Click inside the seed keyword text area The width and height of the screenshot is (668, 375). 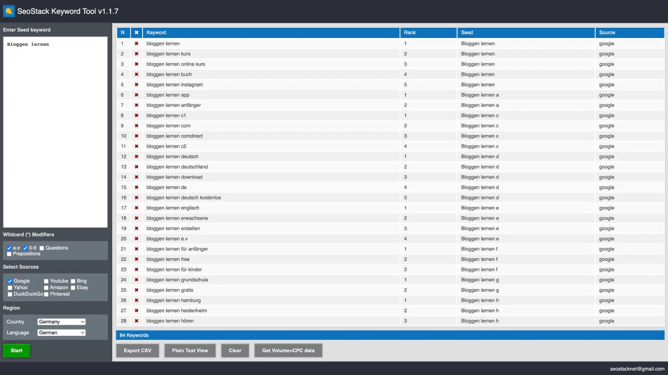(55, 133)
